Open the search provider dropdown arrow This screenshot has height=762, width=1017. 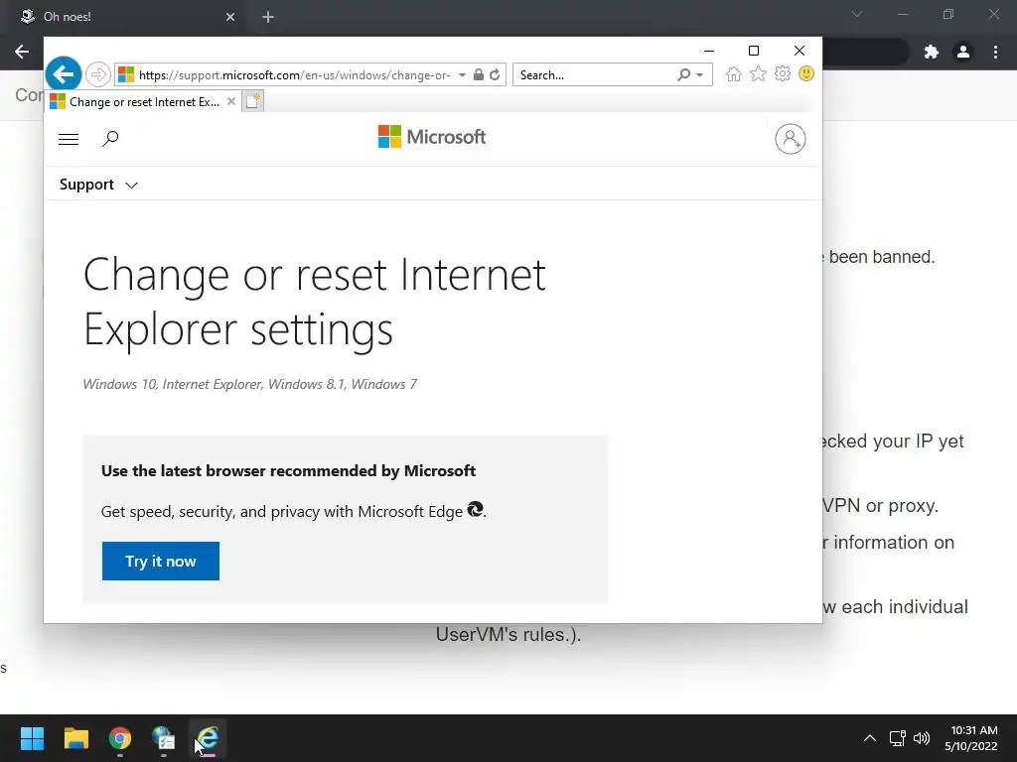pos(700,75)
